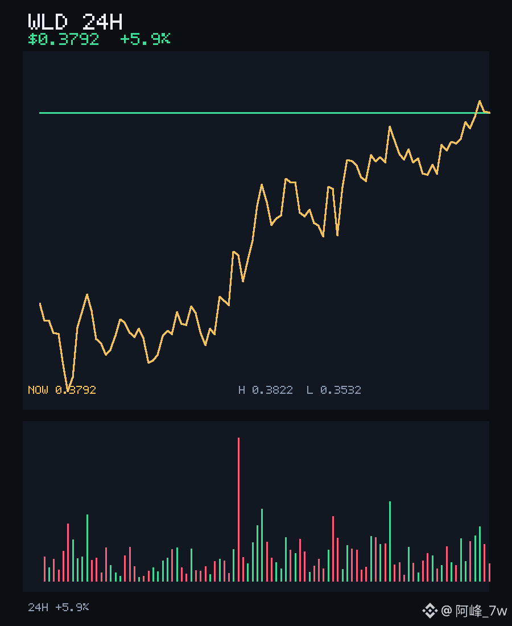Click the +5.9% change label at top
The height and width of the screenshot is (626, 512).
145,39
